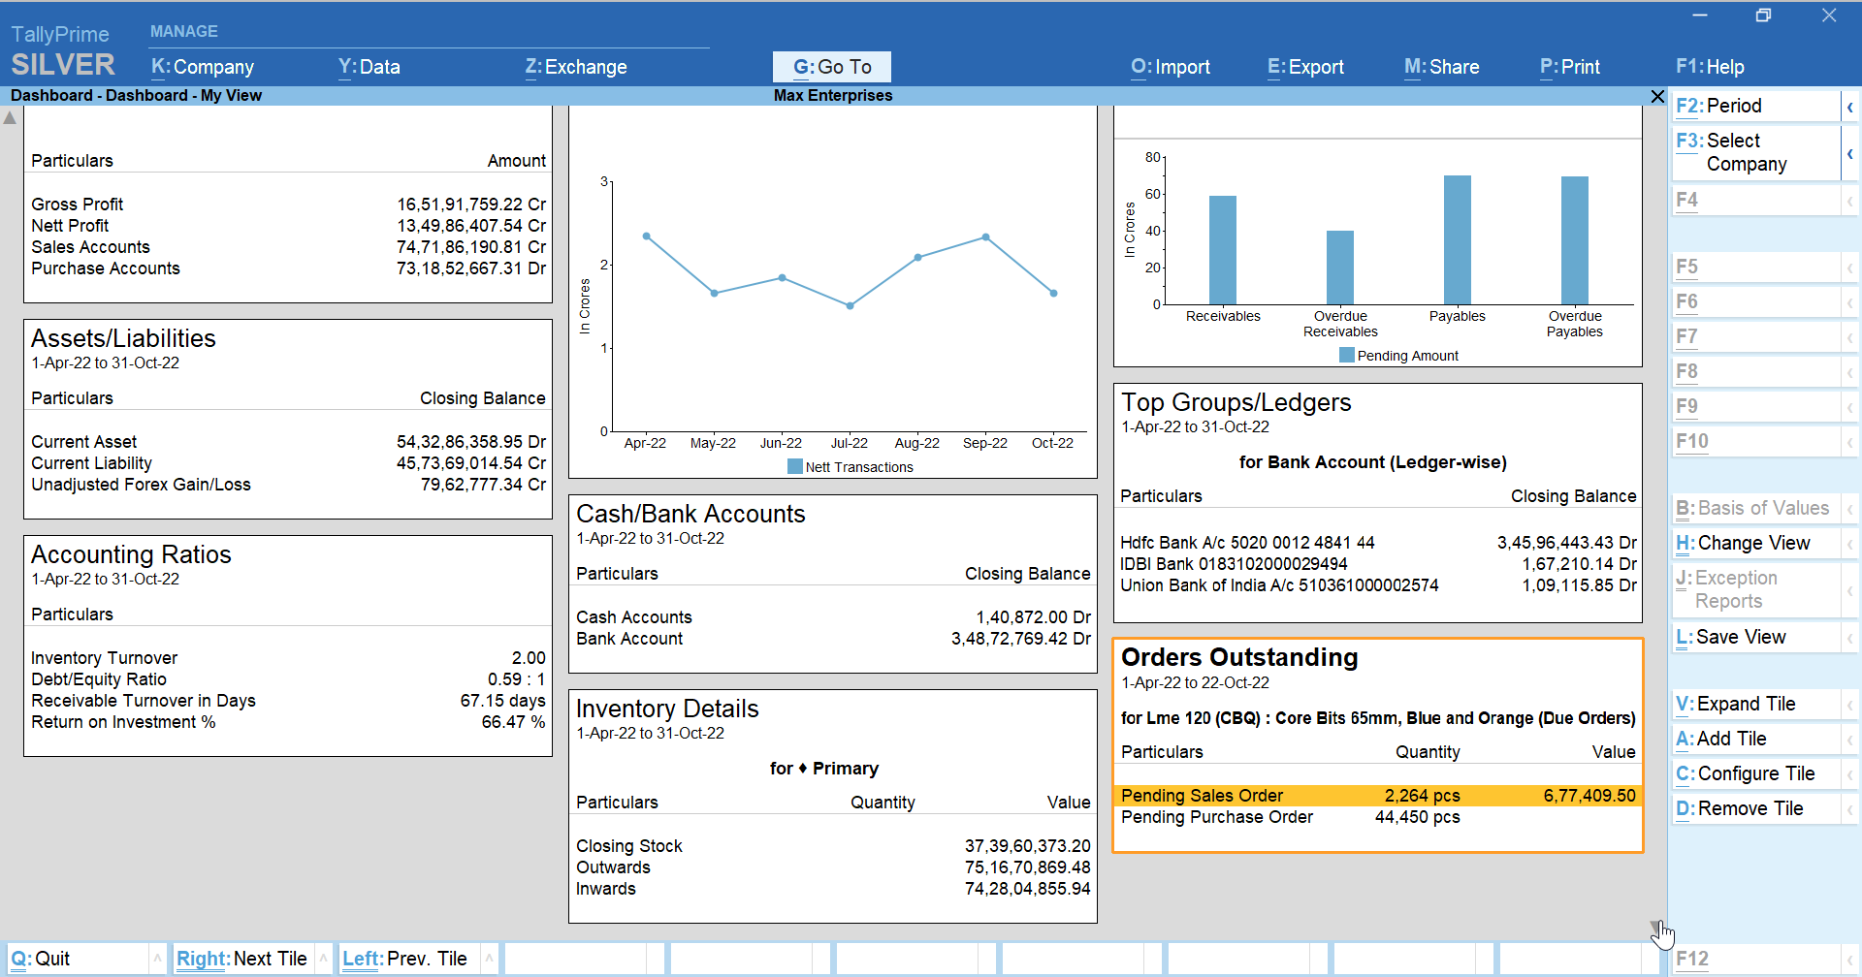The height and width of the screenshot is (977, 1862).
Task: Expand the F3 Select Company chevron
Action: tap(1849, 153)
